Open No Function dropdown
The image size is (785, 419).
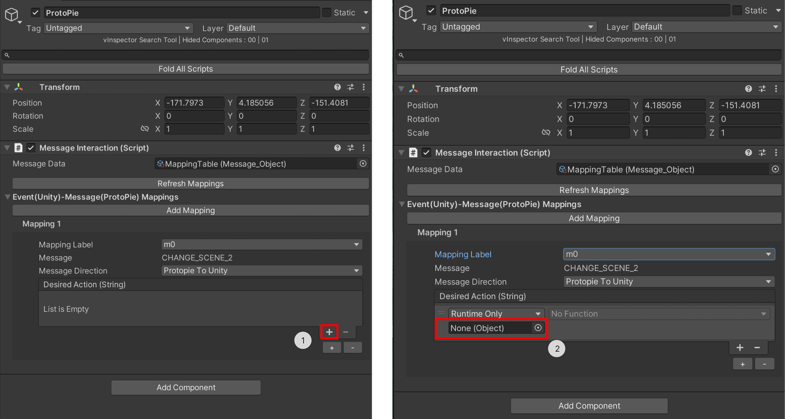(x=659, y=314)
